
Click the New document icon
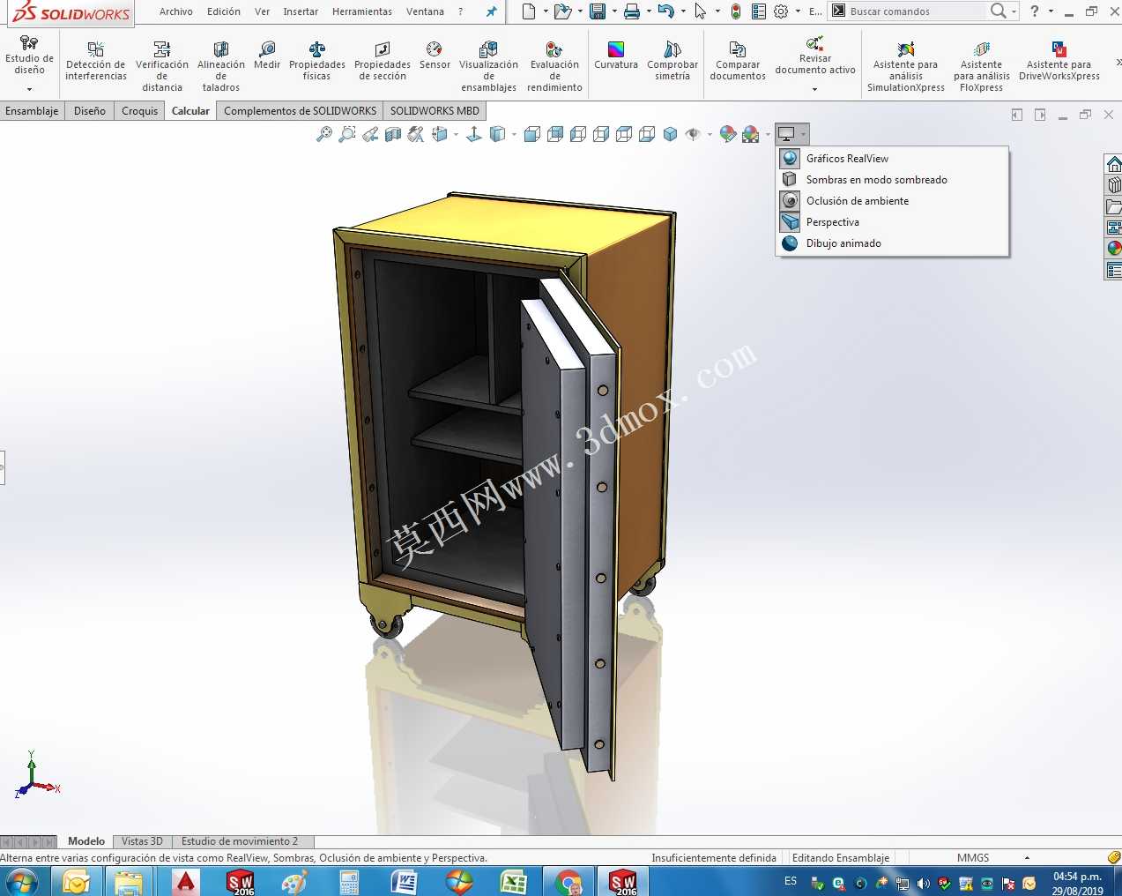click(x=529, y=11)
